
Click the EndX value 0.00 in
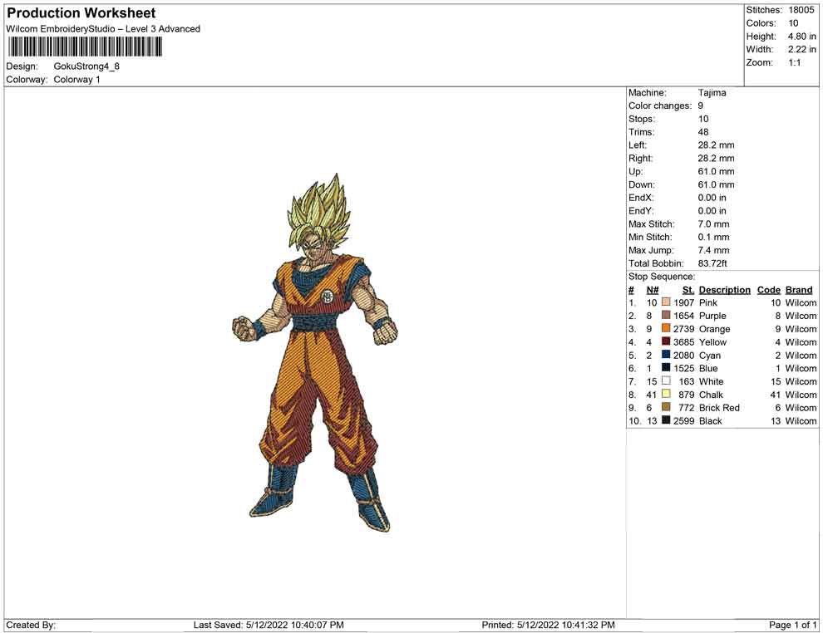(712, 198)
